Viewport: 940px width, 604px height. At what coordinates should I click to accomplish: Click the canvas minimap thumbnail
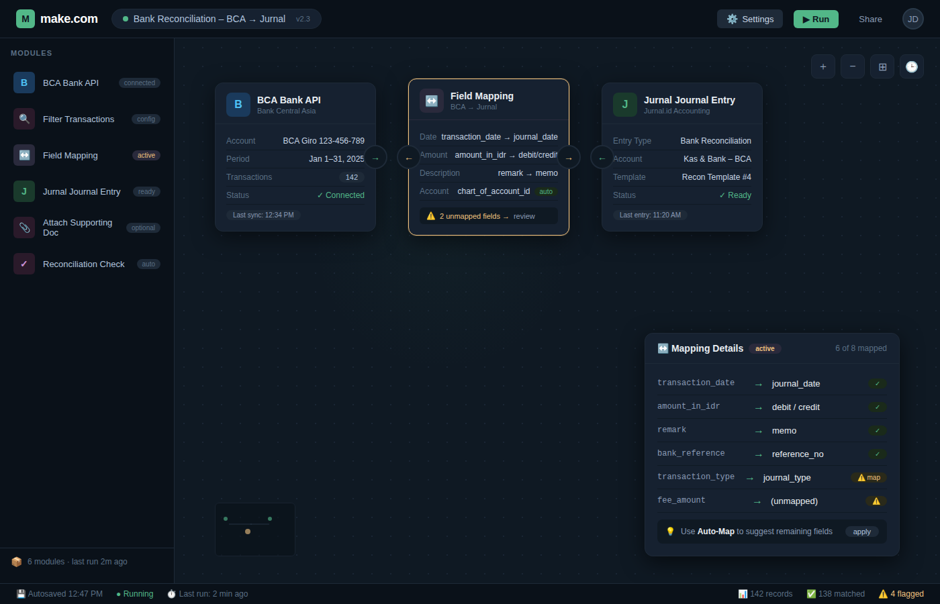click(255, 530)
